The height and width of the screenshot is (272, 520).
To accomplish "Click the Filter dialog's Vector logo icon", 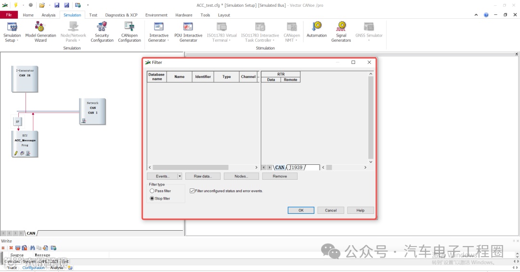I will click(148, 62).
